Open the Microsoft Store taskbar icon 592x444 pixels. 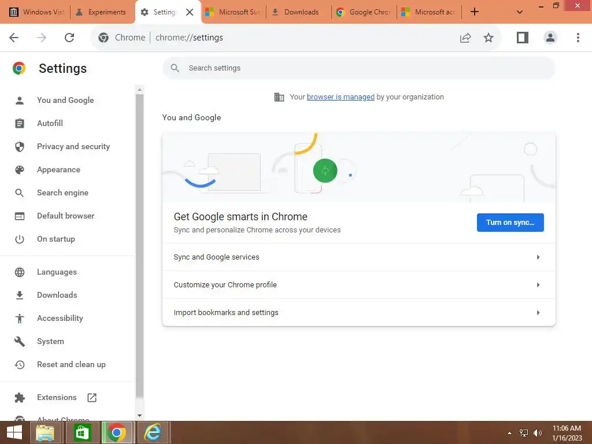tap(82, 432)
